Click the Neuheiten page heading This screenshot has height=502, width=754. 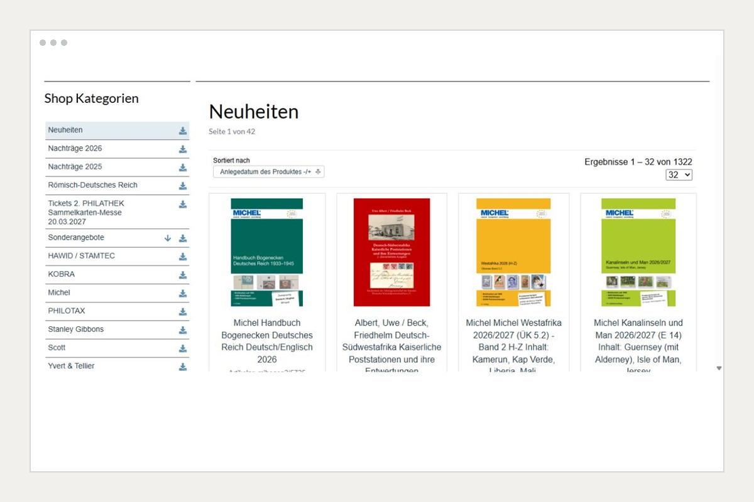click(254, 112)
